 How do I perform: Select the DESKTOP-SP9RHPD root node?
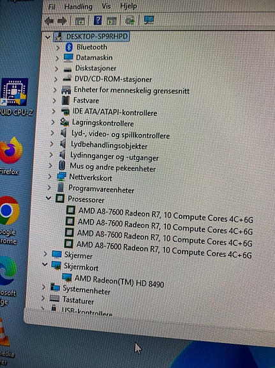97,36
